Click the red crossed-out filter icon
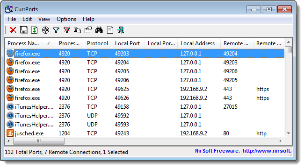Screen dimensions: 304x168 pyautogui.click(x=67, y=30)
